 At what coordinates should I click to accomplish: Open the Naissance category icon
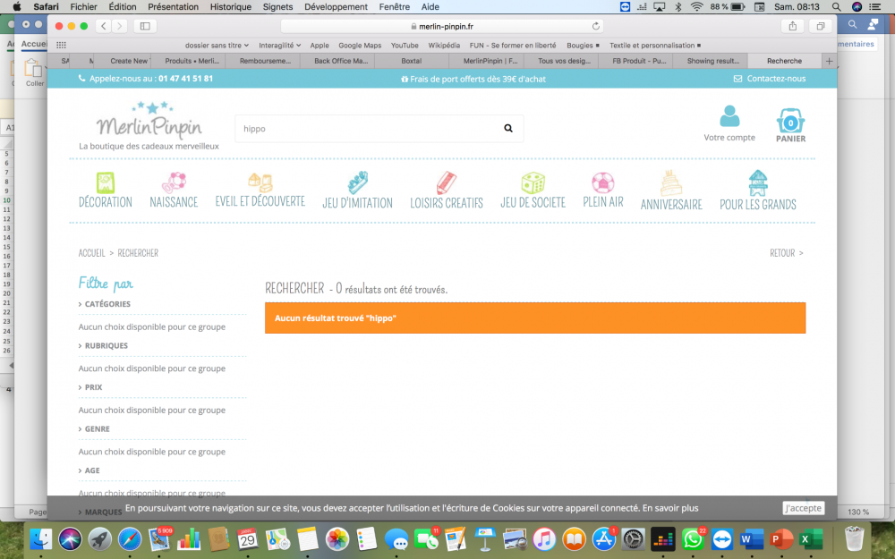point(175,182)
